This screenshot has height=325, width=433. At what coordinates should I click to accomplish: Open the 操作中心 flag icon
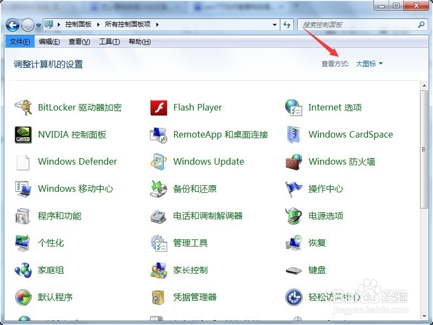pos(293,188)
